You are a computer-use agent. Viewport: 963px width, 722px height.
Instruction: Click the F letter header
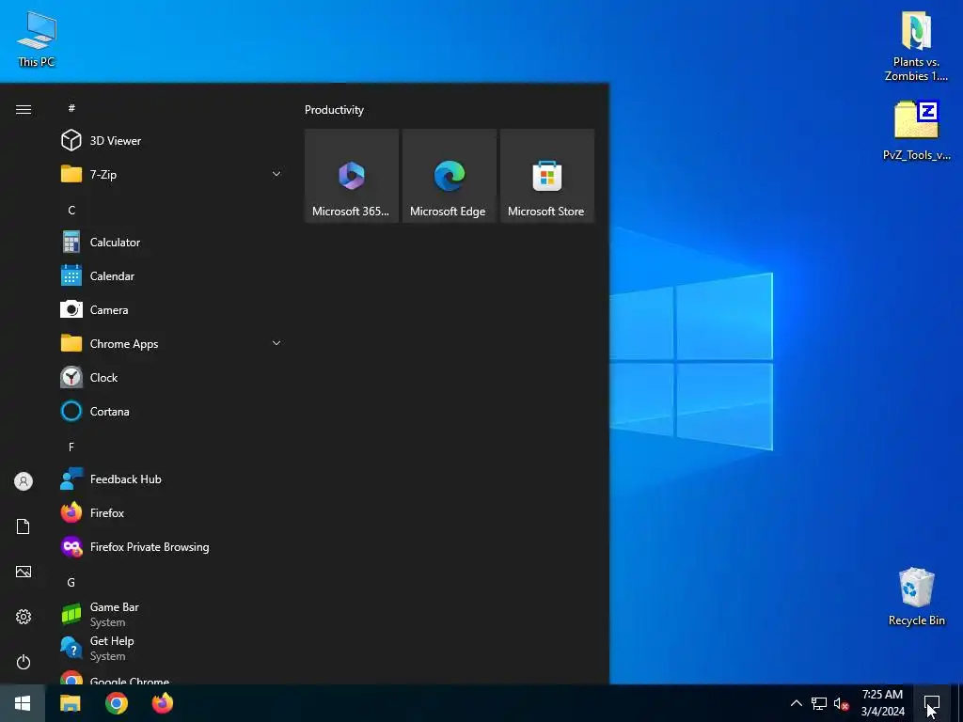[71, 447]
